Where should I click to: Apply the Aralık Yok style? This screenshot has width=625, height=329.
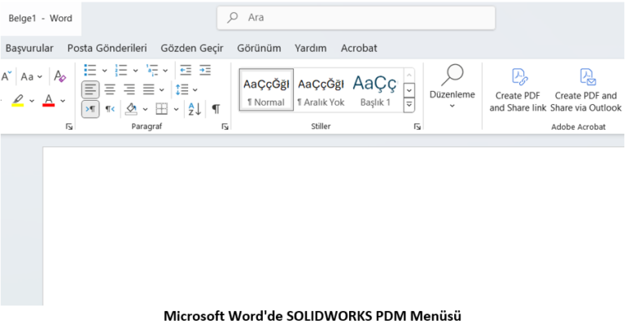[x=321, y=89]
